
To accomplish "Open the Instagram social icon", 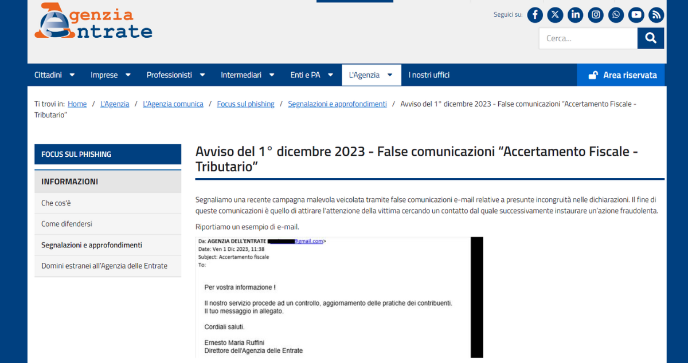I will point(596,15).
